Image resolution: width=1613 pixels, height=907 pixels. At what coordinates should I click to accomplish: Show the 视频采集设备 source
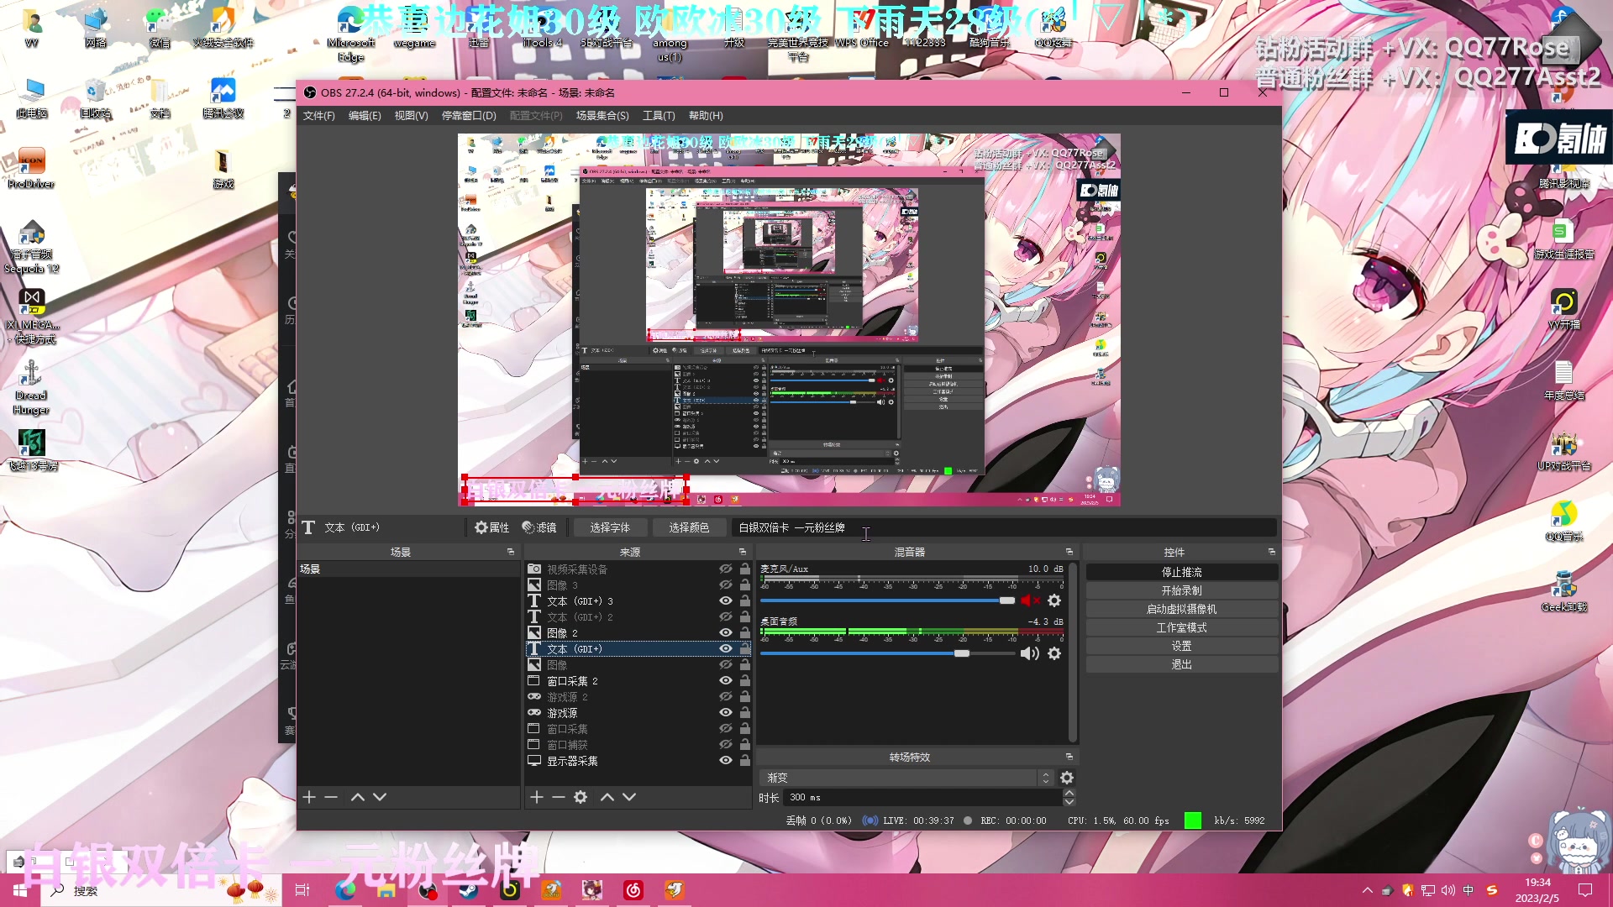[x=726, y=569]
